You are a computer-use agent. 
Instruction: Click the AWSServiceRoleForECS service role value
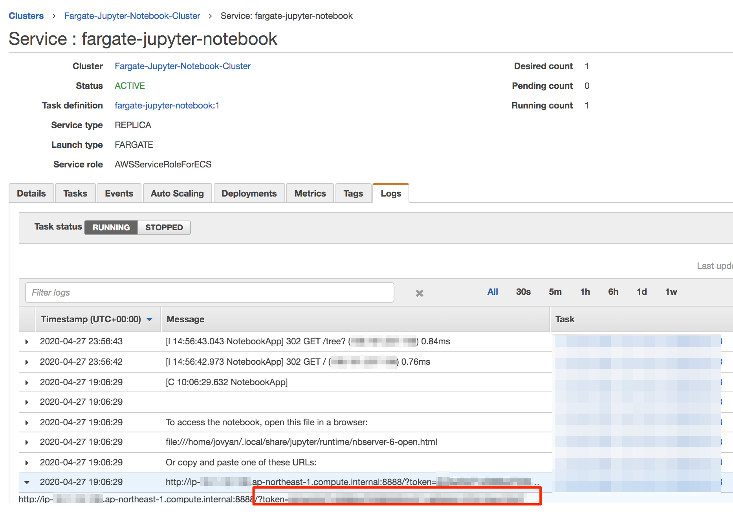point(163,164)
